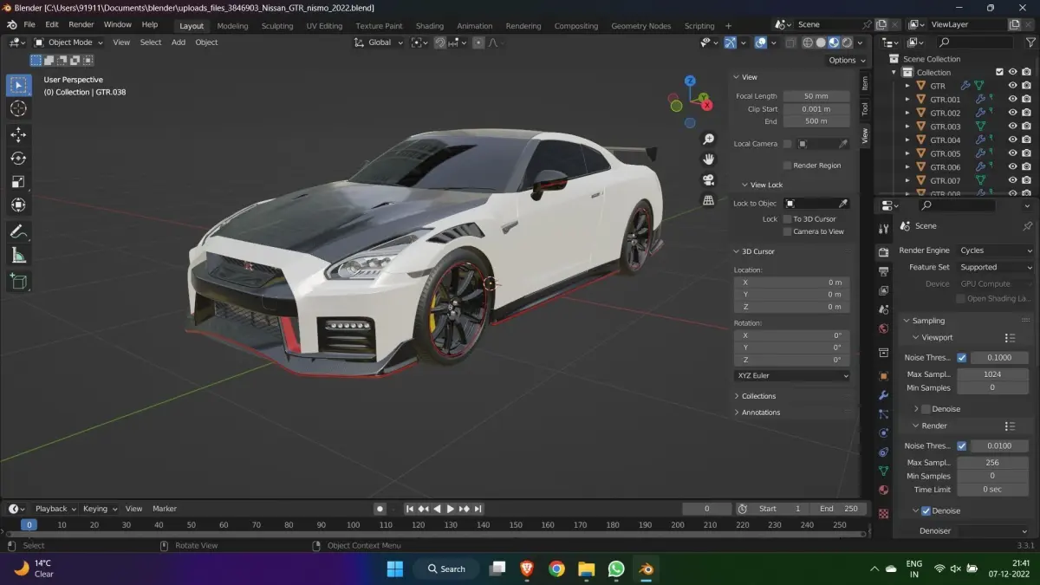Open the Object Mode dropdown

tap(68, 42)
